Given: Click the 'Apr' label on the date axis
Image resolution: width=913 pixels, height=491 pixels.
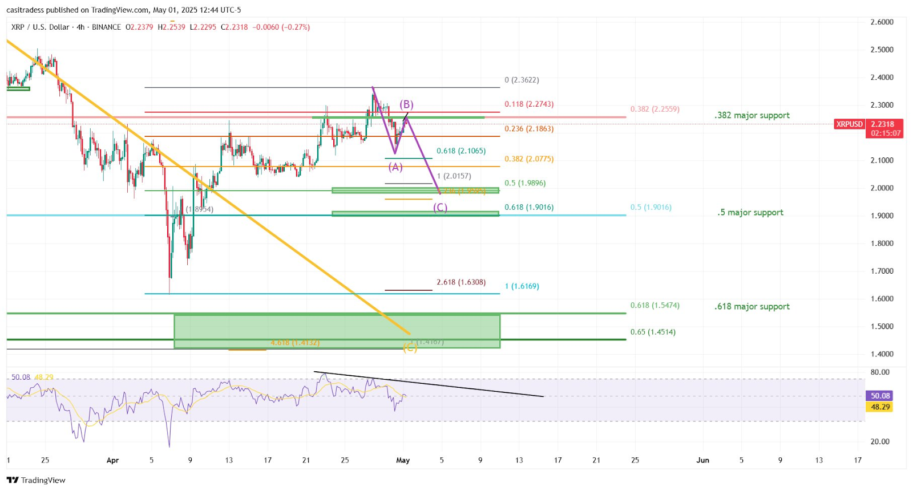Looking at the screenshot, I should pyautogui.click(x=112, y=460).
